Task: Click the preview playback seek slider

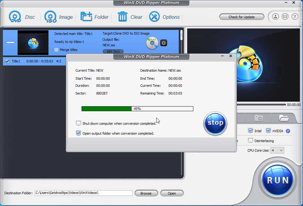Action: pos(261,105)
